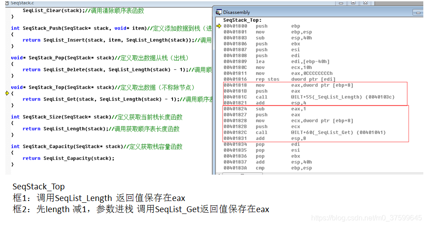Click the 'void* SeqStack_Top' function declaration
The image size is (426, 226).
(103, 88)
